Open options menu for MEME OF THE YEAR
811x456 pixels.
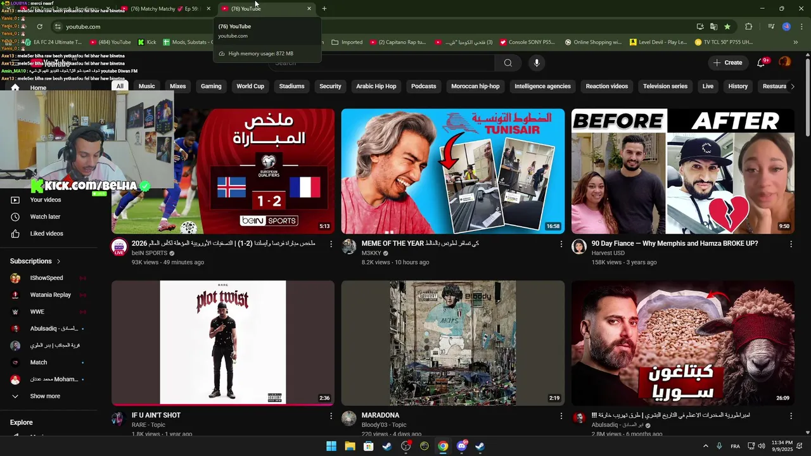pos(561,244)
